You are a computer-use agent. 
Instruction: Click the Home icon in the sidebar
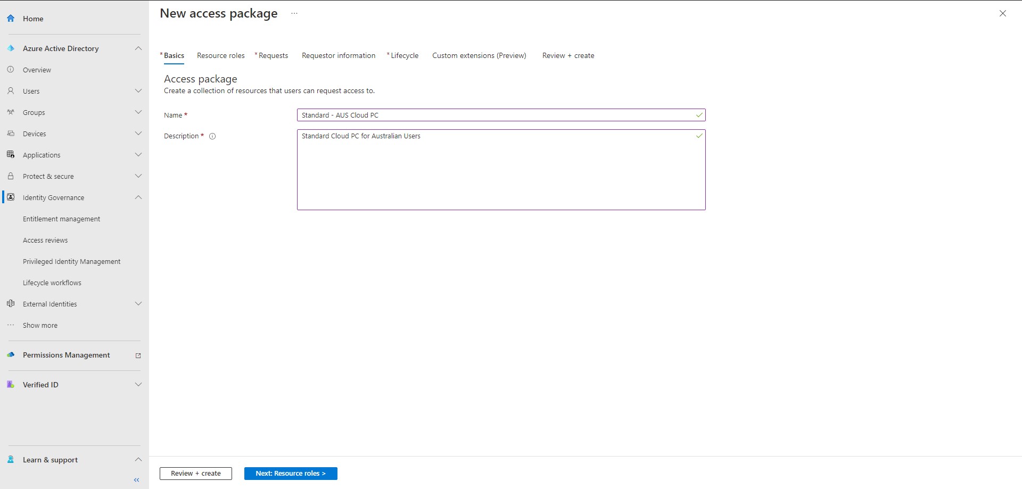(x=11, y=18)
